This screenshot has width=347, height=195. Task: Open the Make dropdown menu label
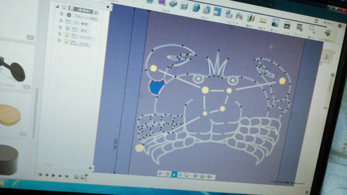pos(285,33)
